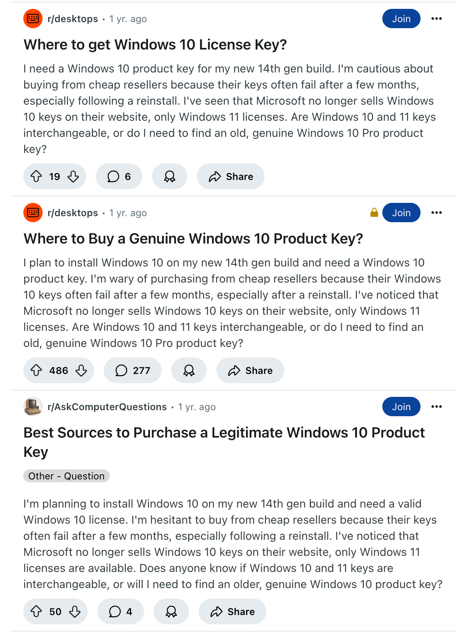The height and width of the screenshot is (640, 472).
Task: Upvote the post with 50 votes
Action: [x=36, y=612]
